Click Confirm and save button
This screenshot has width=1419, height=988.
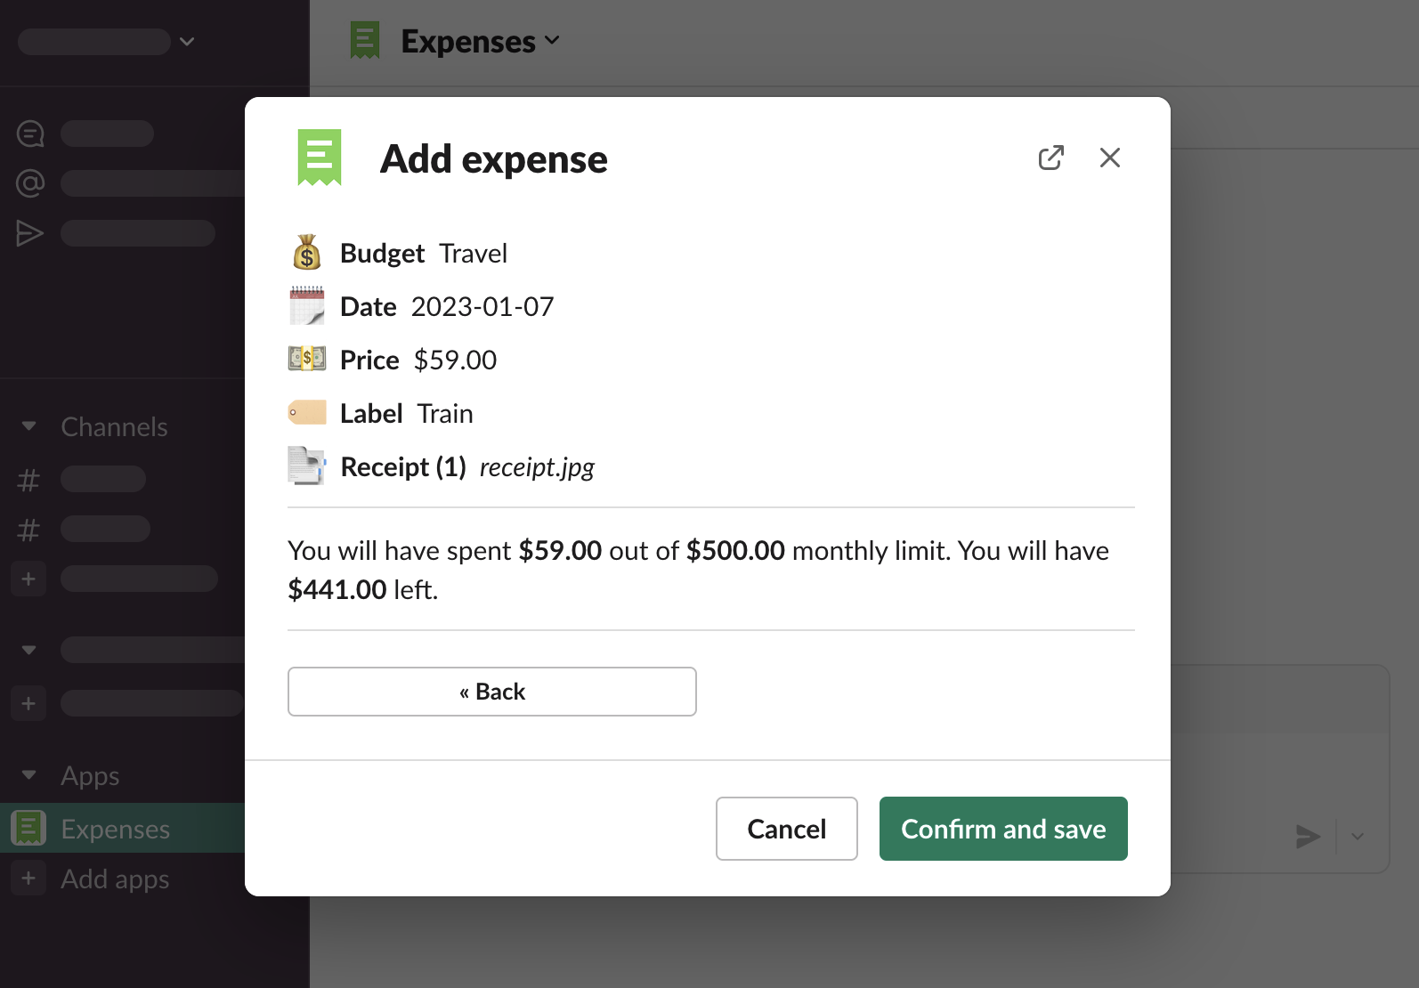[1003, 829]
